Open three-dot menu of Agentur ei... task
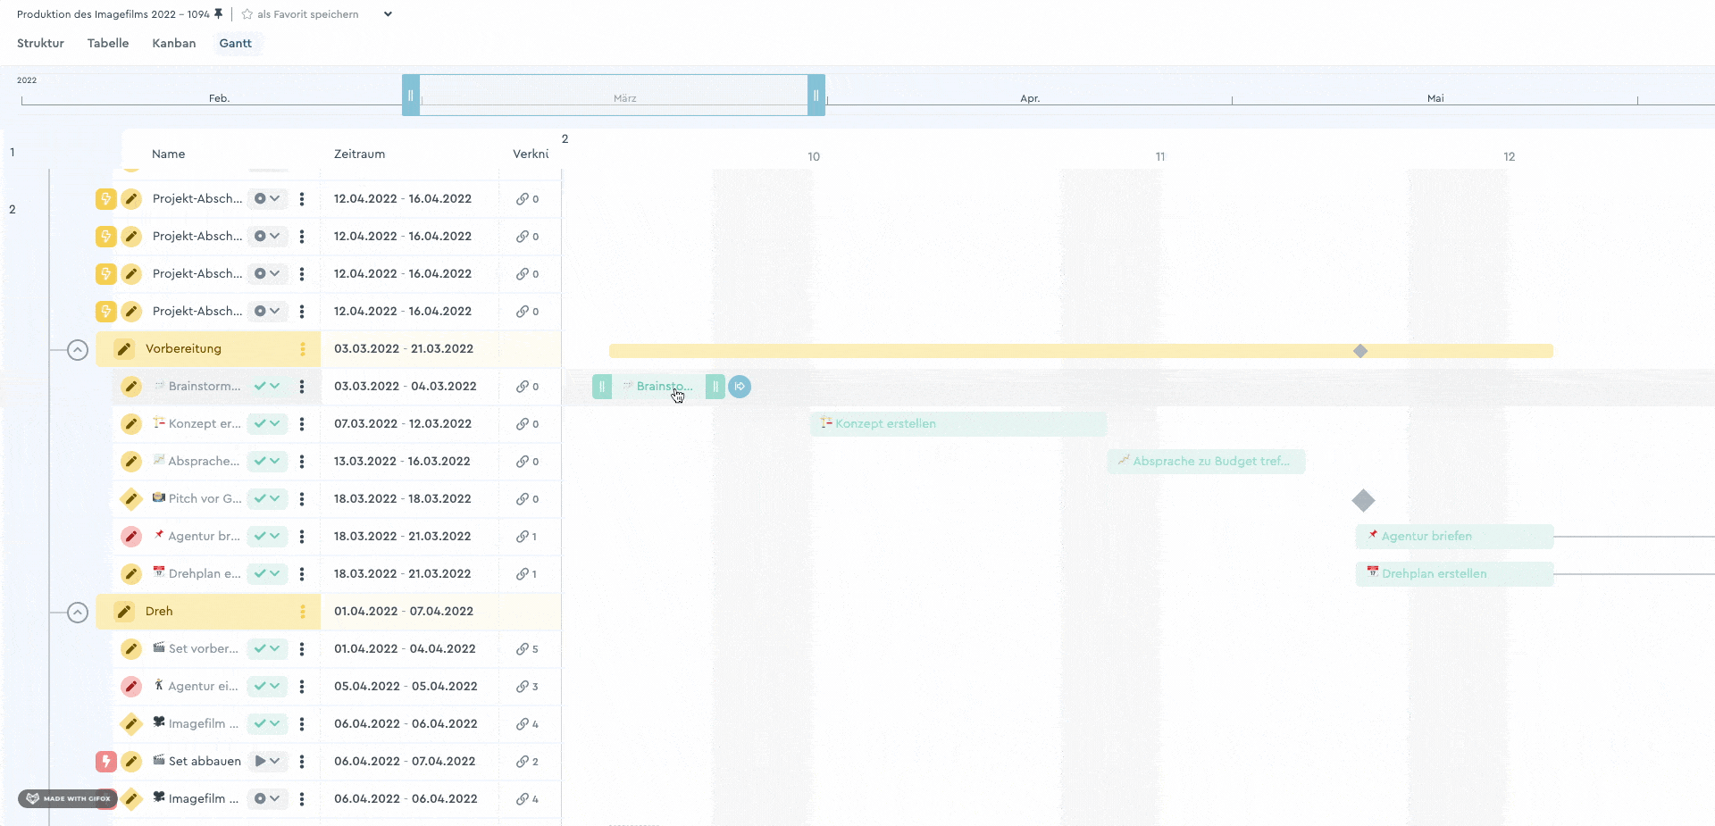 coord(302,687)
